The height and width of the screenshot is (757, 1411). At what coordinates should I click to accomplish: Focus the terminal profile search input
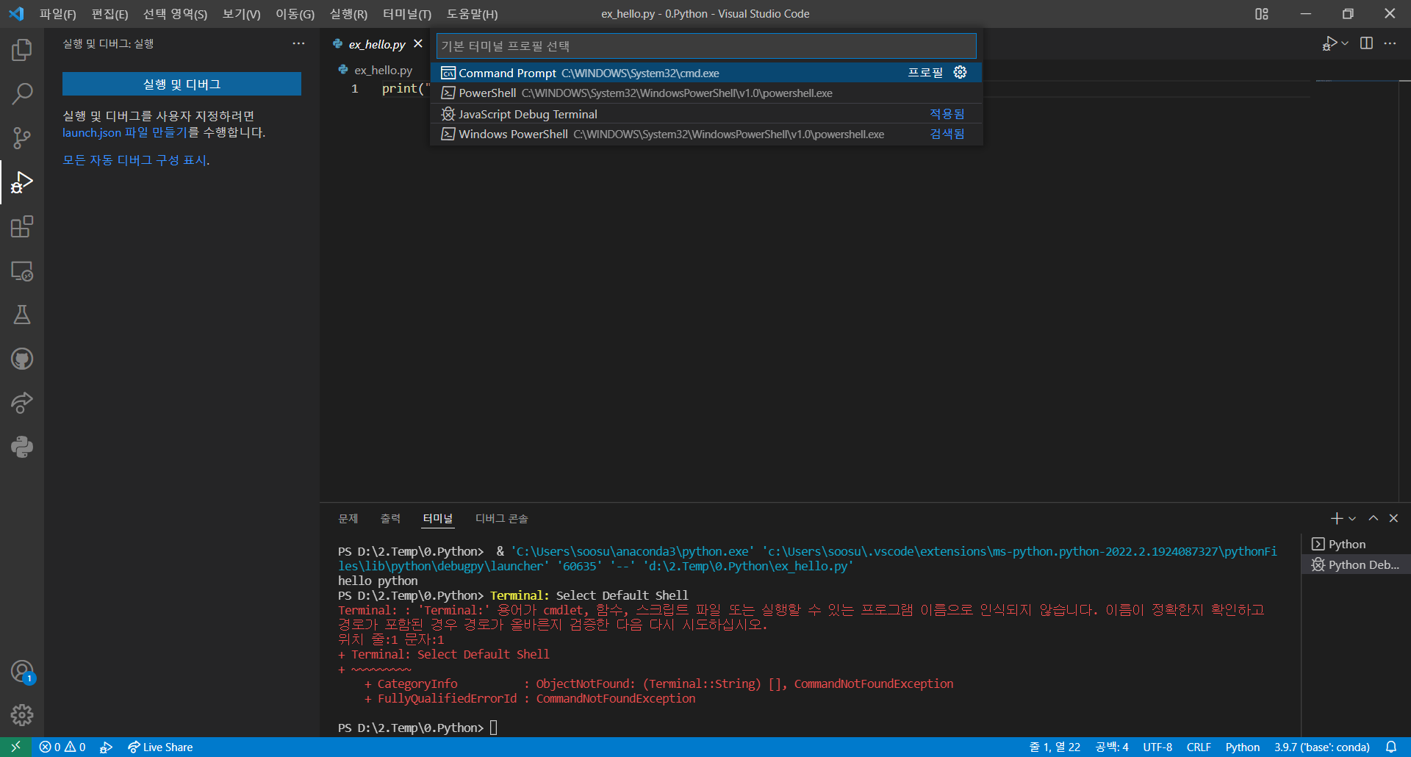[706, 46]
